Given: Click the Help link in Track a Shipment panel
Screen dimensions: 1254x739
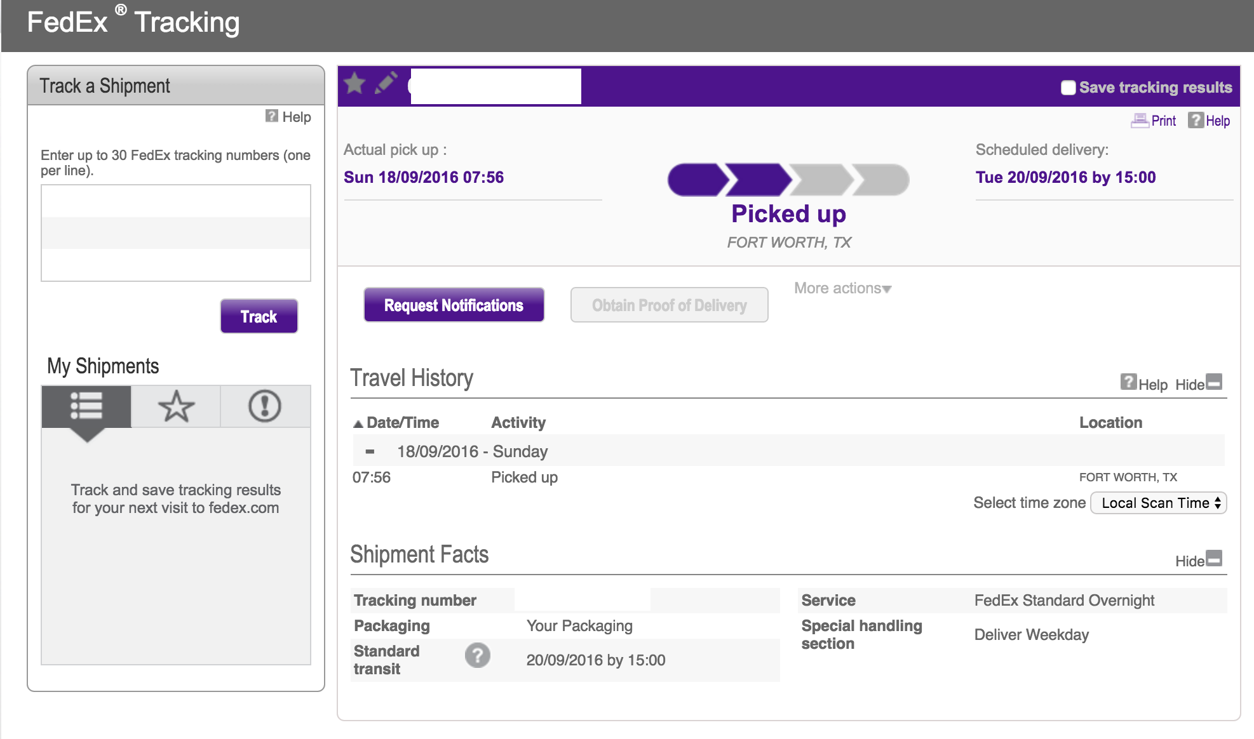Looking at the screenshot, I should [297, 117].
